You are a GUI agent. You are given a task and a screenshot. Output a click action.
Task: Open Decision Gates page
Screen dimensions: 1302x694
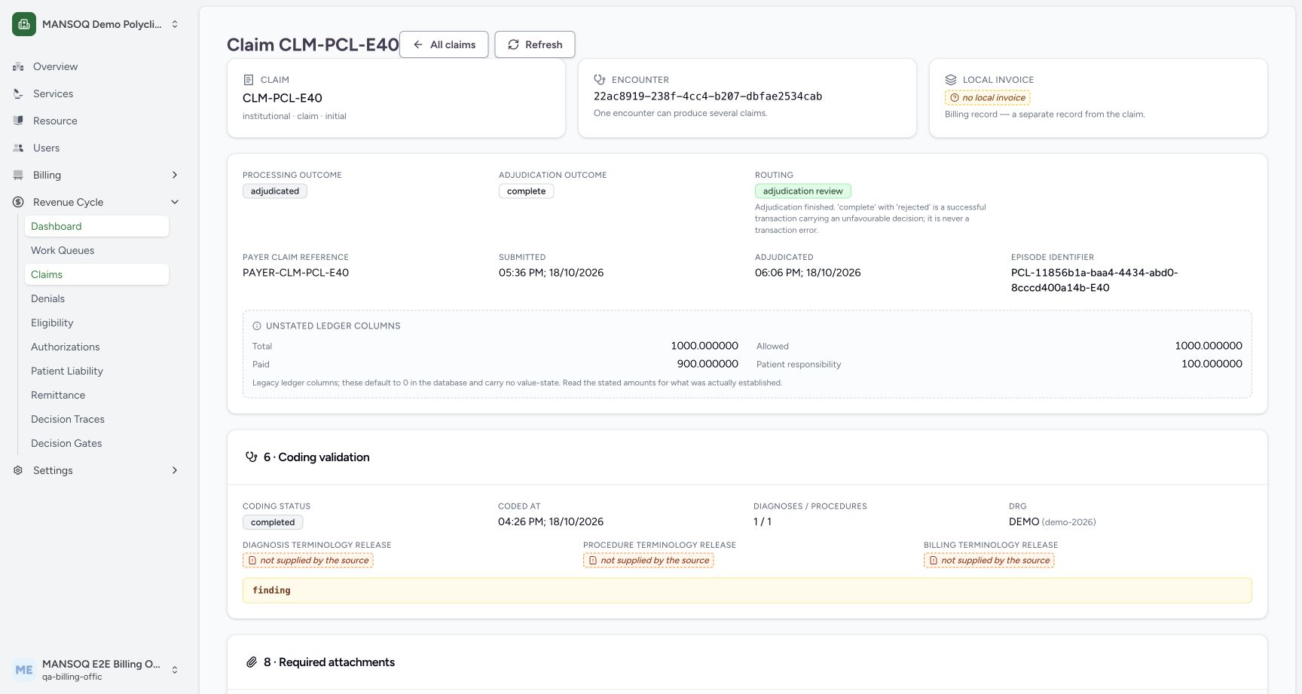point(96,443)
